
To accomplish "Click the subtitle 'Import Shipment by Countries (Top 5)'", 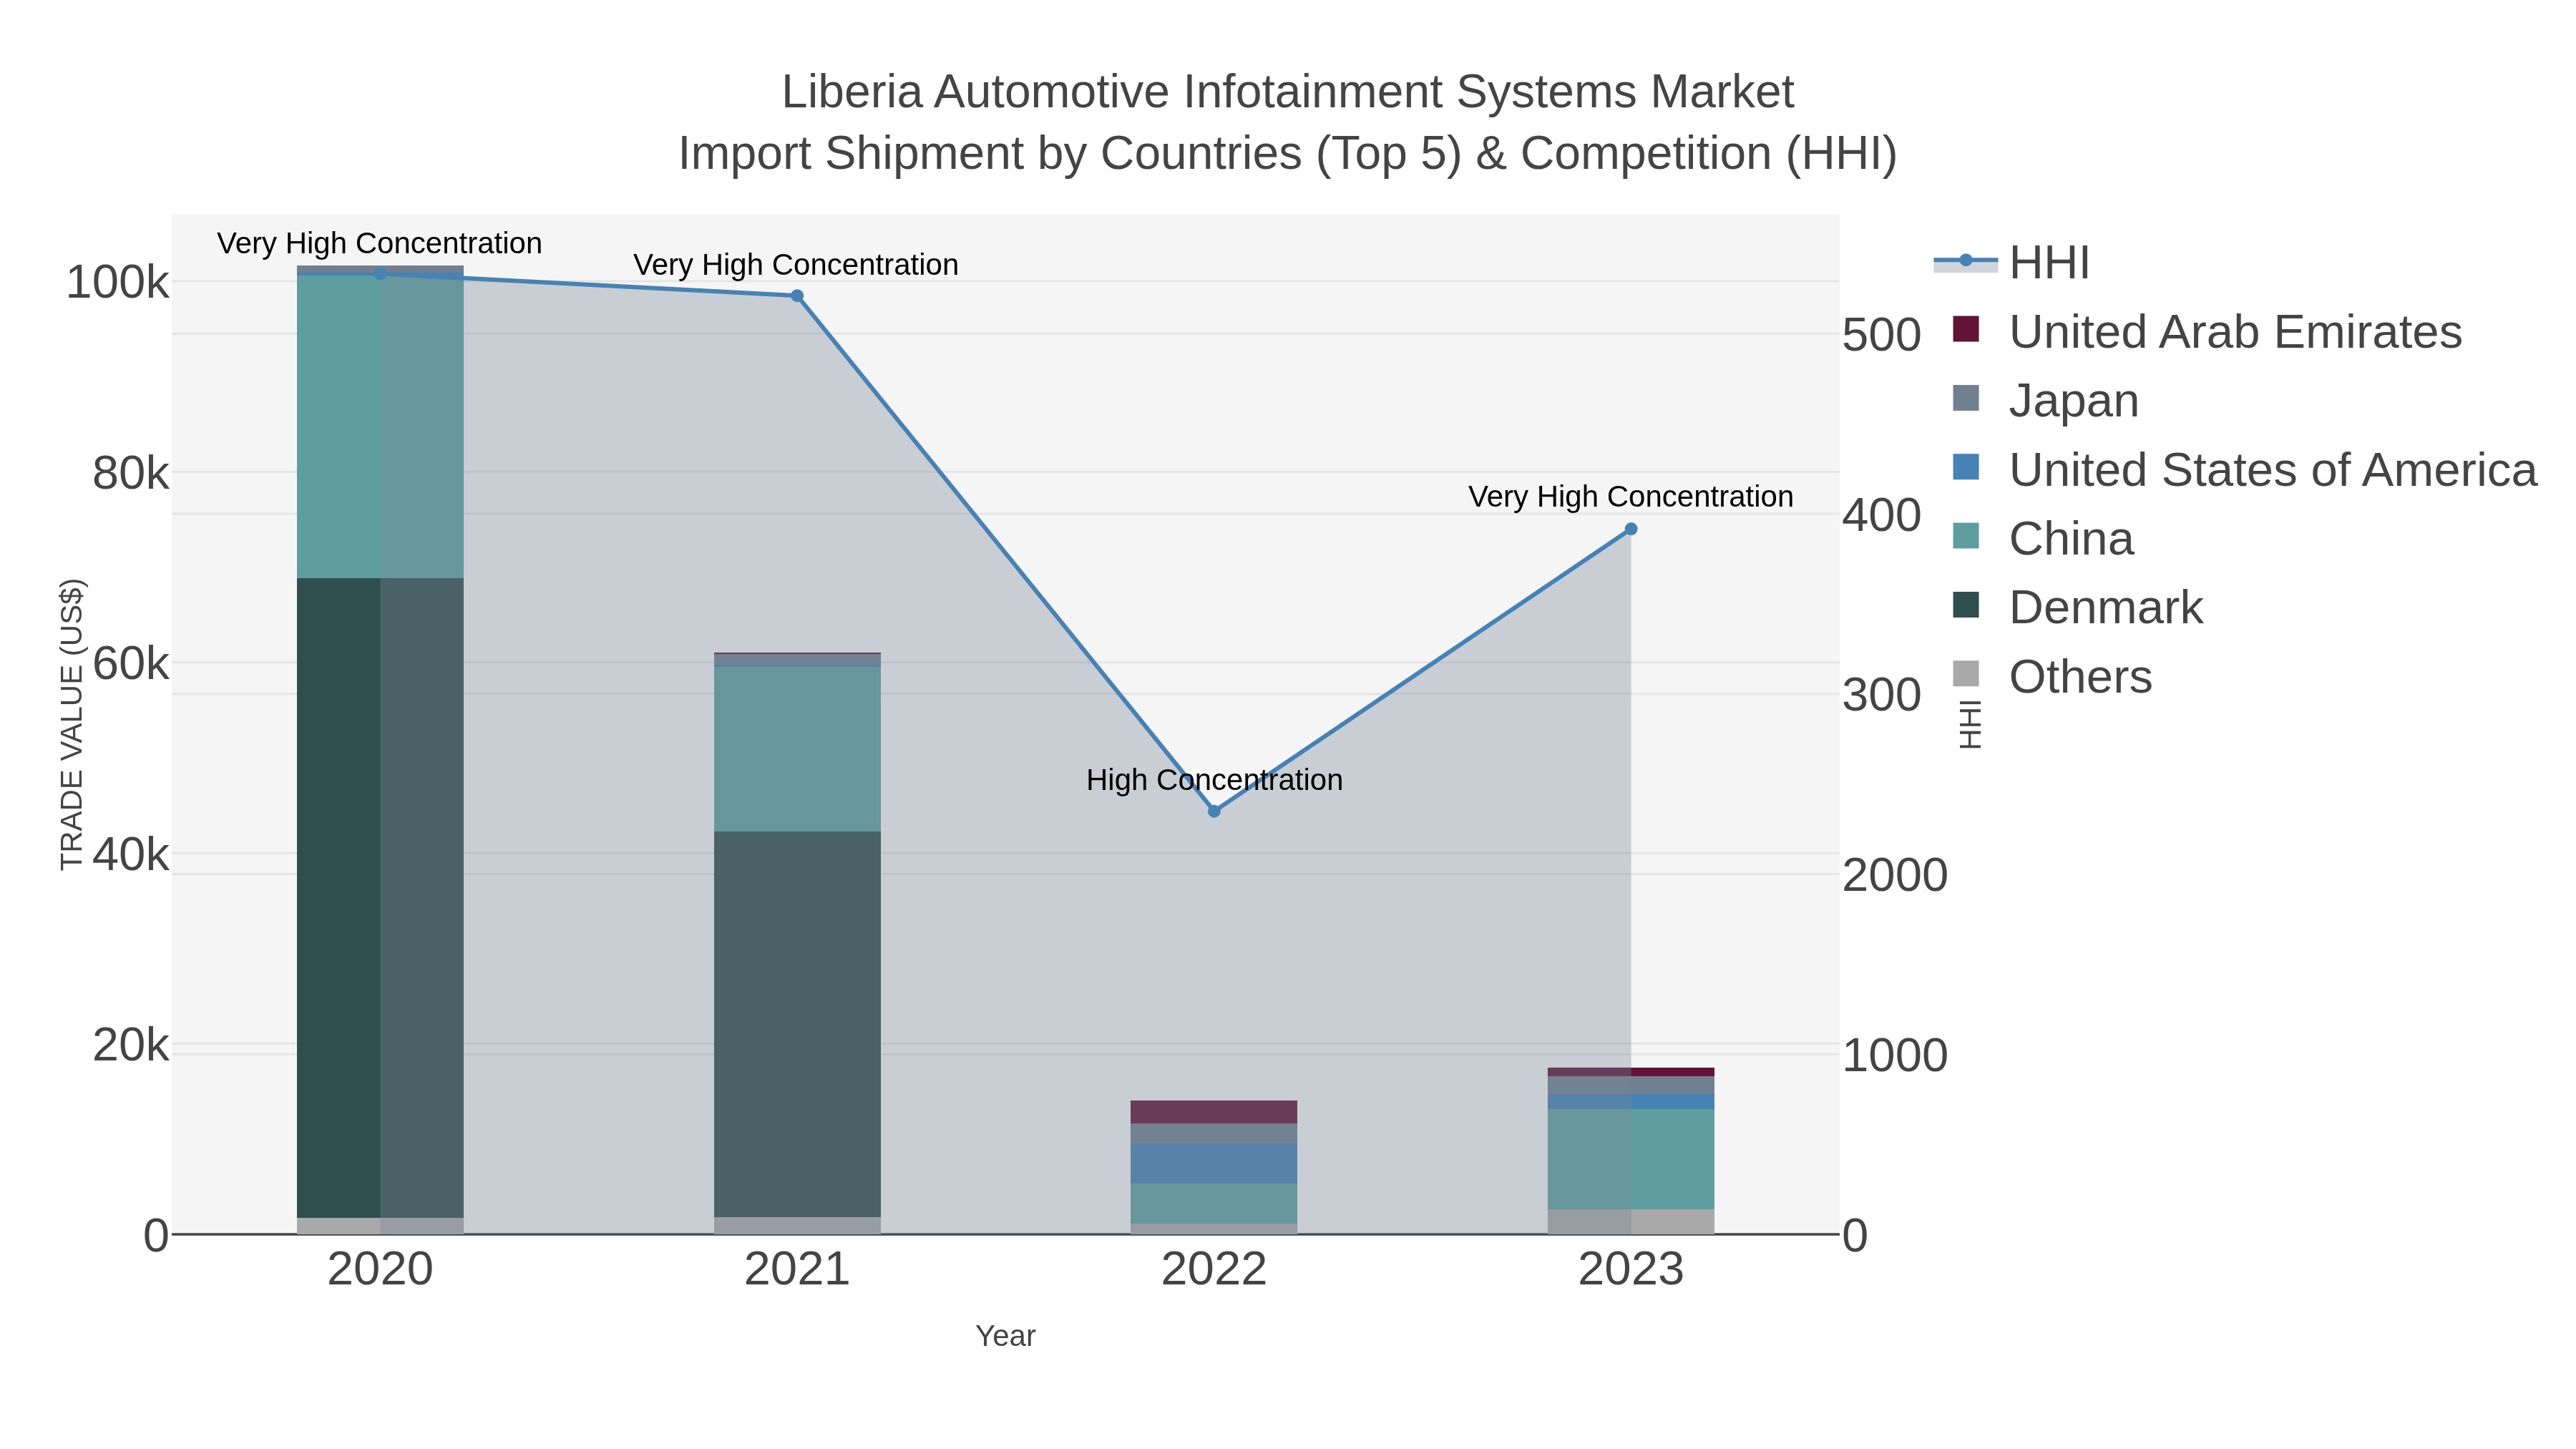I will click(x=1070, y=154).
